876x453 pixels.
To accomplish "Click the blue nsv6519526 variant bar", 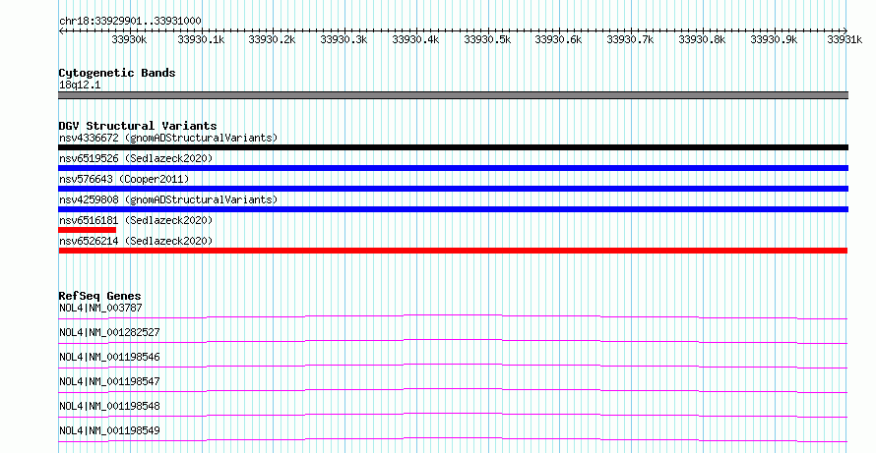I will (453, 168).
